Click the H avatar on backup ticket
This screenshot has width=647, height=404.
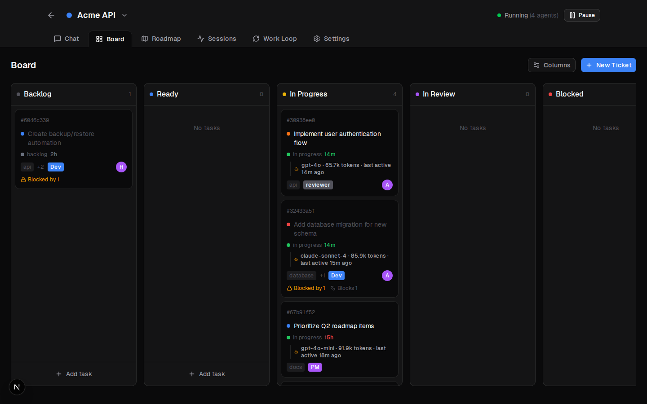click(x=121, y=167)
